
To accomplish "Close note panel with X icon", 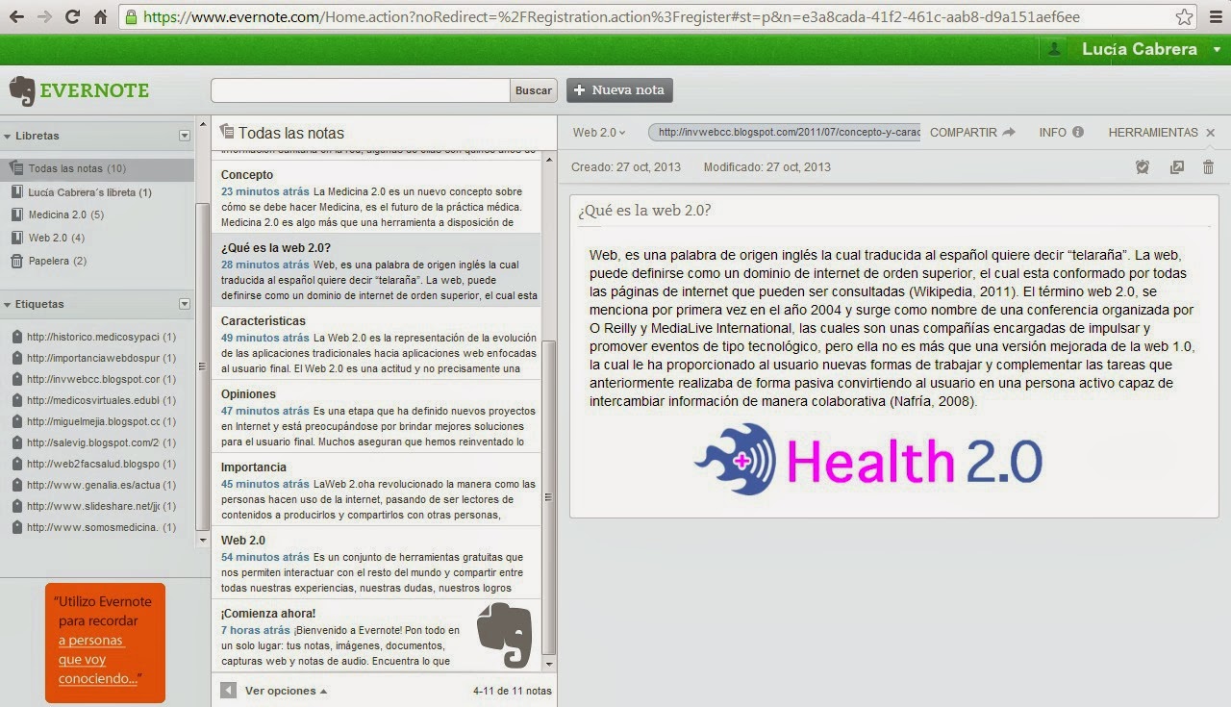I will [x=1211, y=133].
